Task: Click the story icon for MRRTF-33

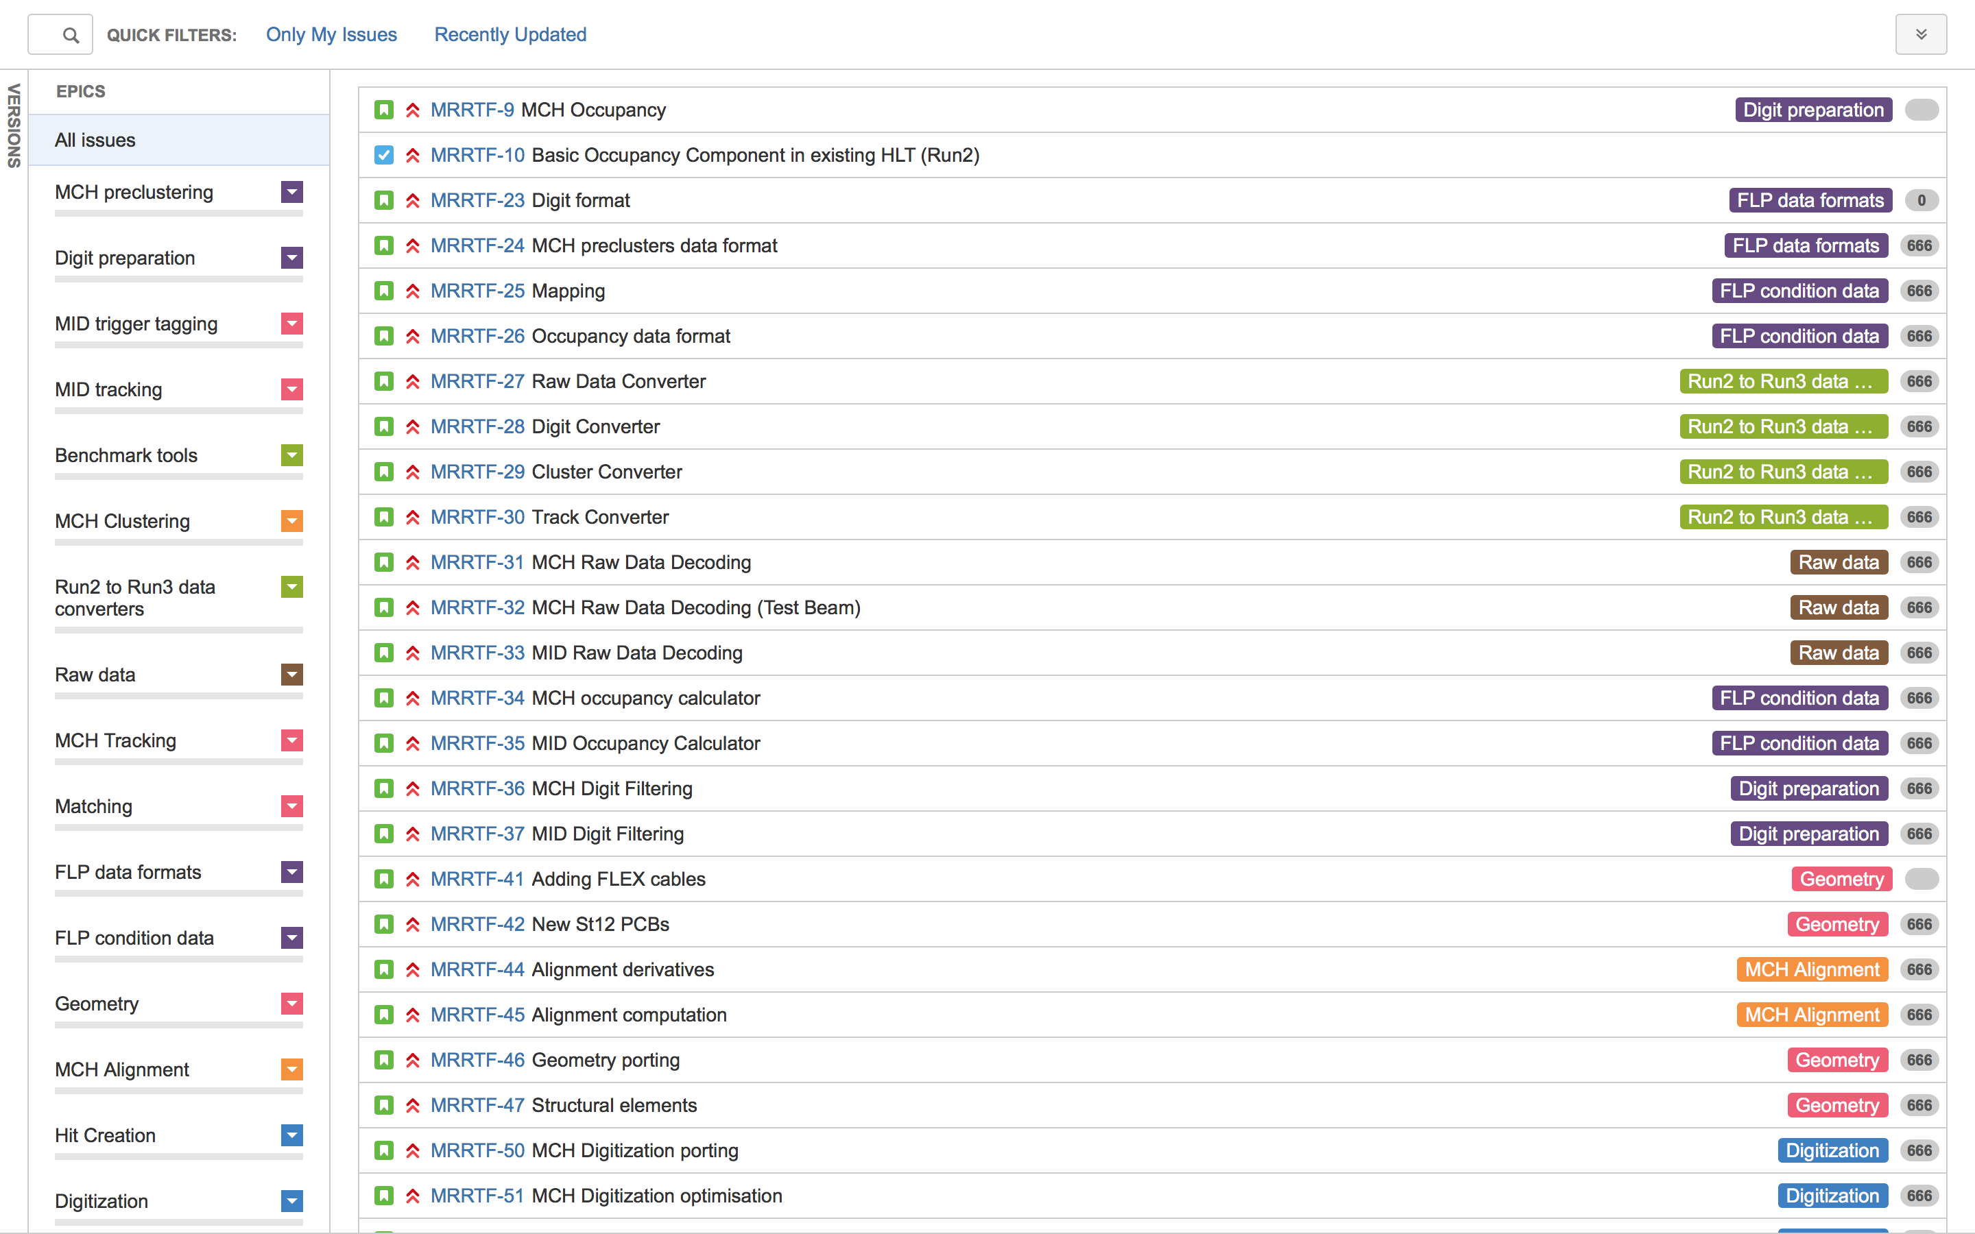Action: point(383,652)
